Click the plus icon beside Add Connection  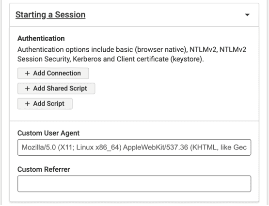coord(27,73)
